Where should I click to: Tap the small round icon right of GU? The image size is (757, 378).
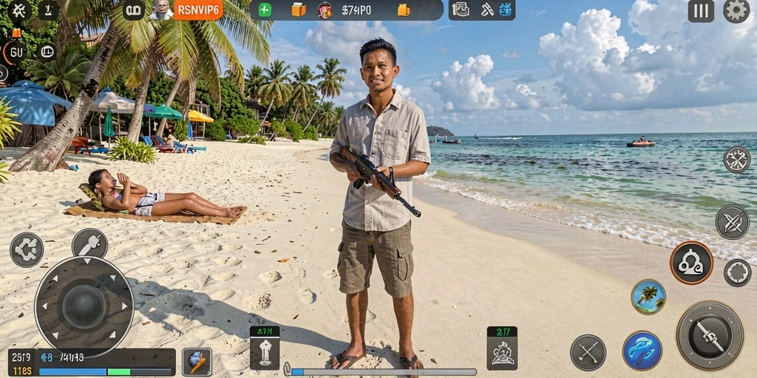tap(47, 52)
